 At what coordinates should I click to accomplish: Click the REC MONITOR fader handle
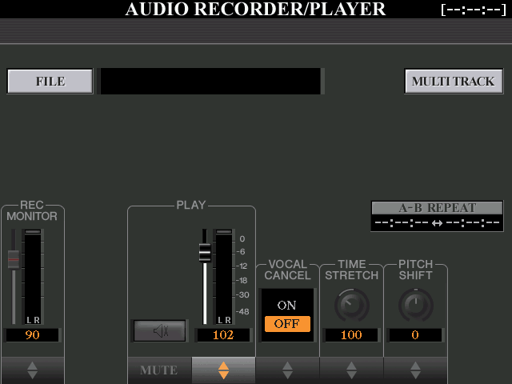(x=13, y=259)
